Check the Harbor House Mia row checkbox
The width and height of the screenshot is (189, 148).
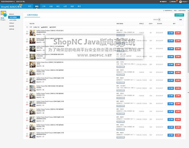pyautogui.click(x=27, y=87)
